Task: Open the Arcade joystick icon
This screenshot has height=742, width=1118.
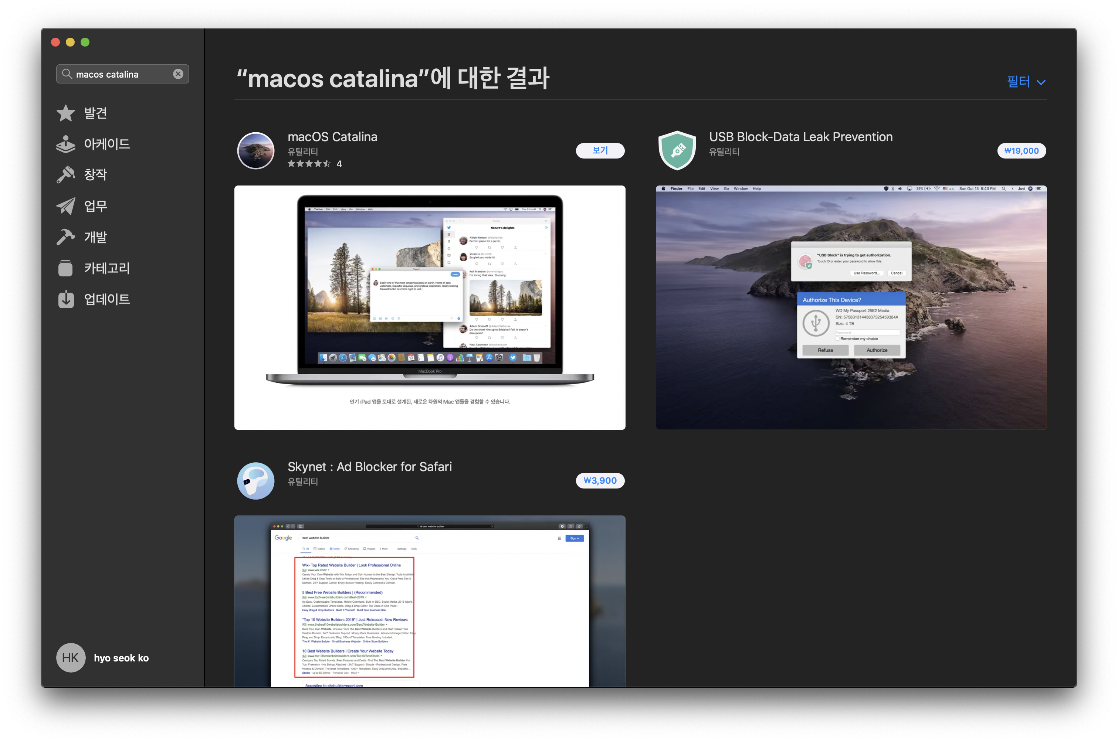Action: point(65,144)
